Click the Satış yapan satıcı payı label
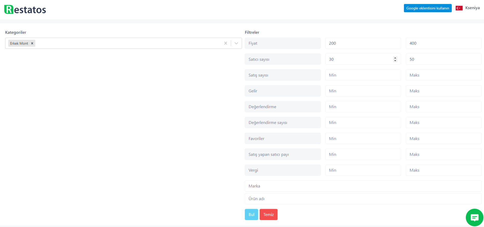The image size is (484, 227). tap(283, 154)
